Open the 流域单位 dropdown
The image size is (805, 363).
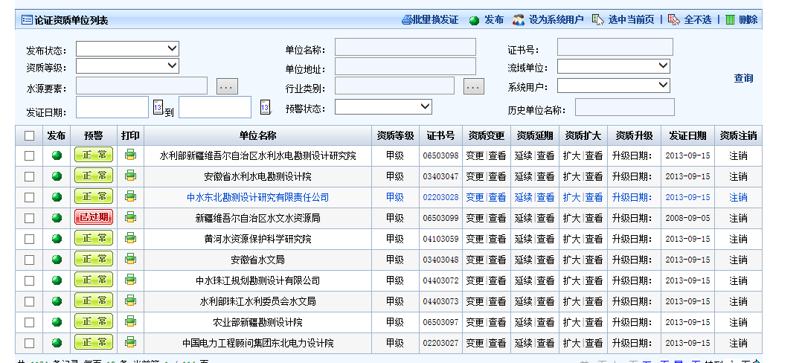(614, 66)
